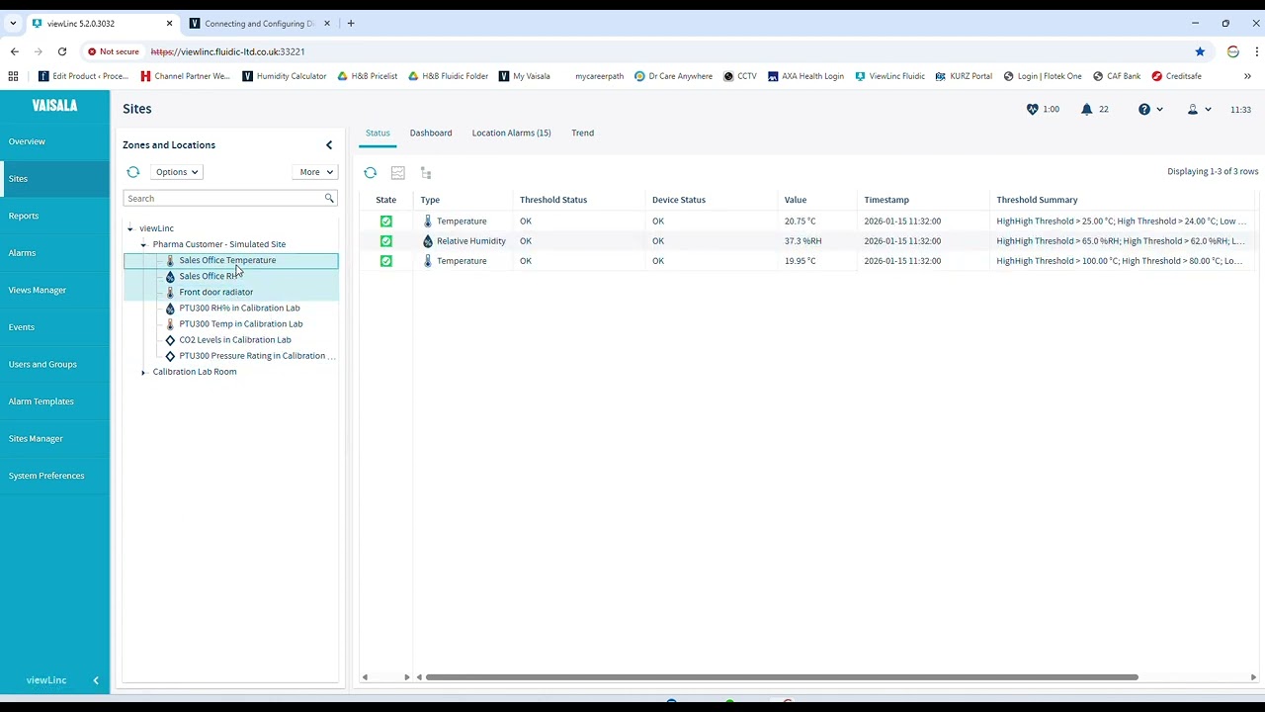Collapse the viewLinc sidebar with bottom arrow

pyautogui.click(x=96, y=680)
